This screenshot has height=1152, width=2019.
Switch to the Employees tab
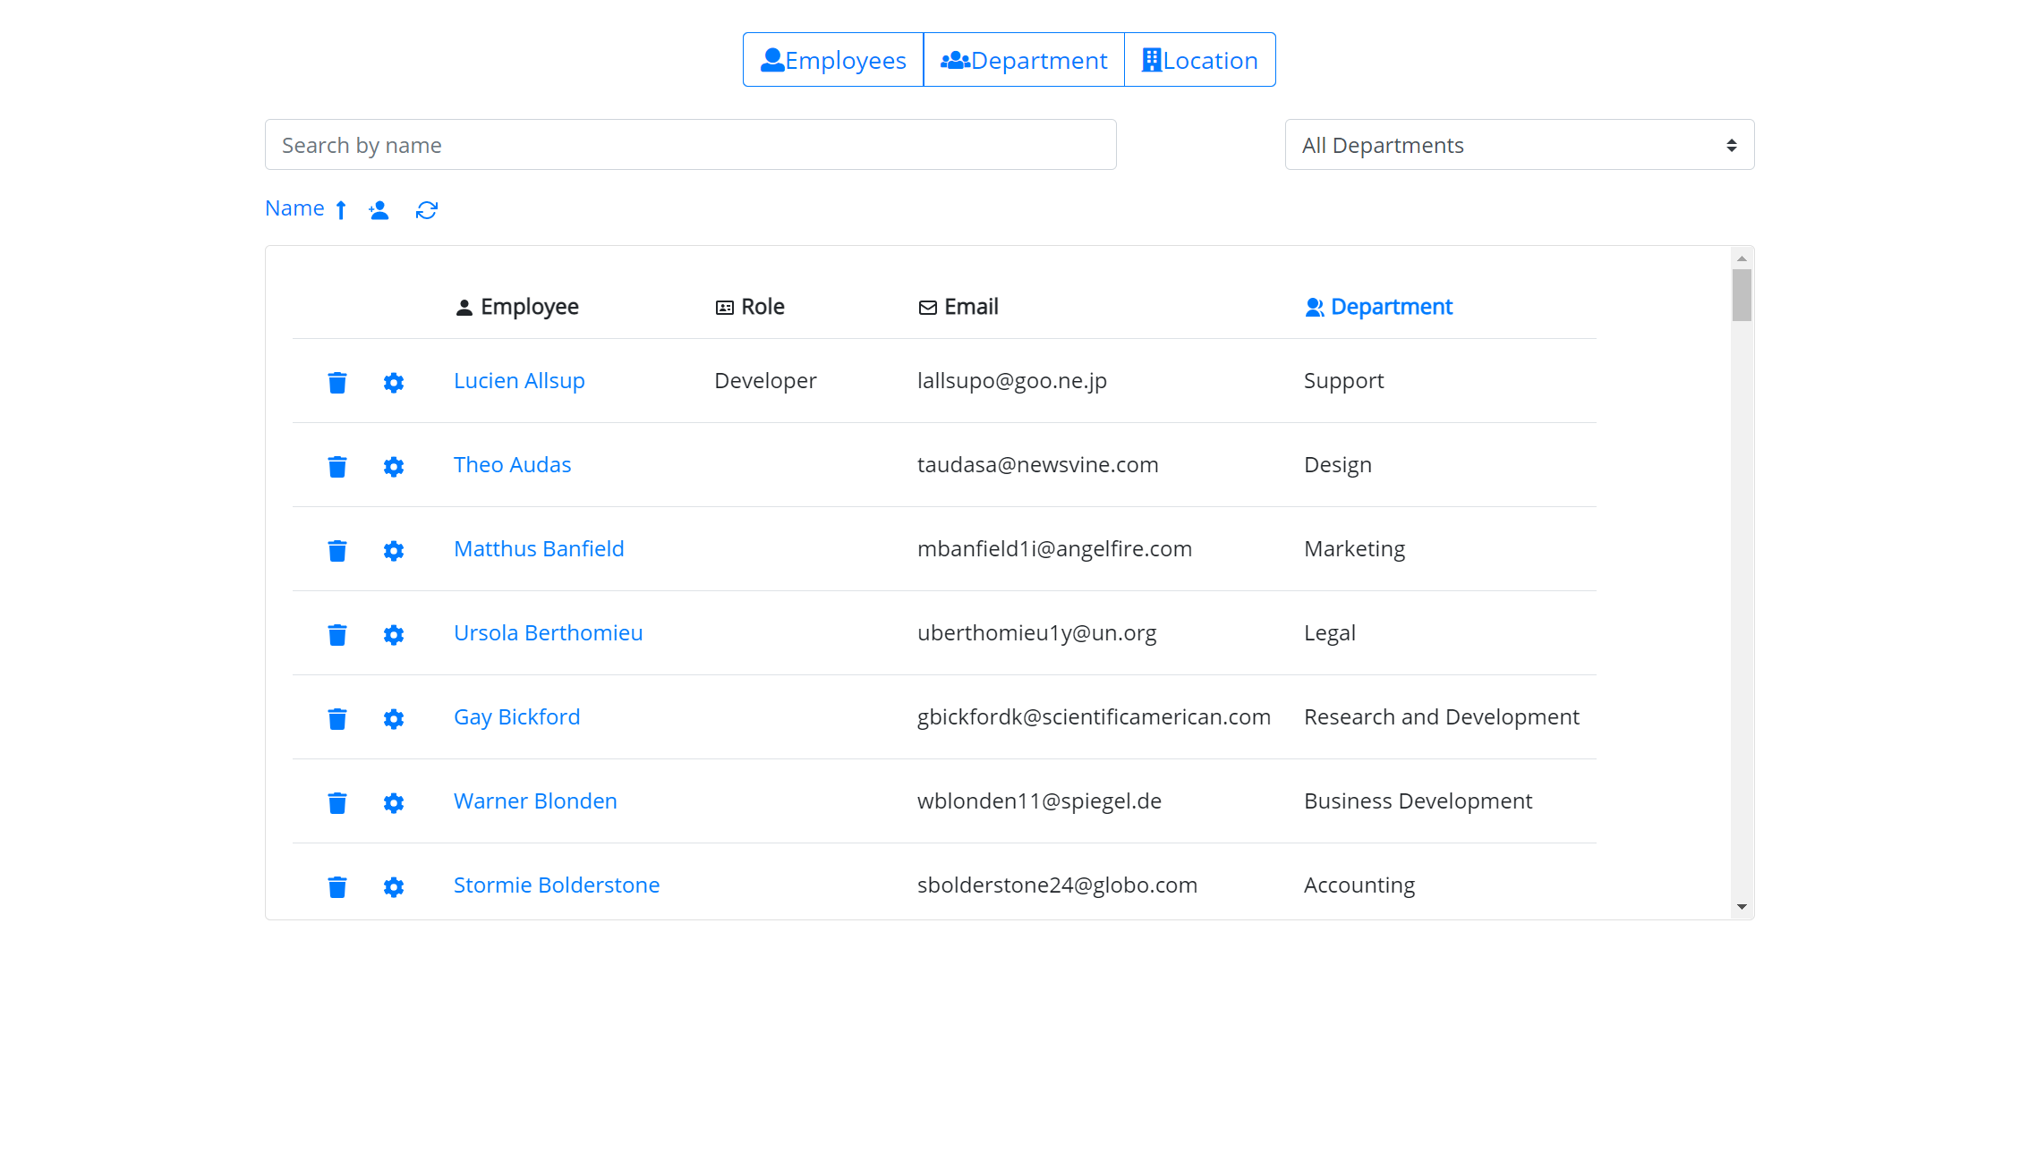pyautogui.click(x=833, y=60)
